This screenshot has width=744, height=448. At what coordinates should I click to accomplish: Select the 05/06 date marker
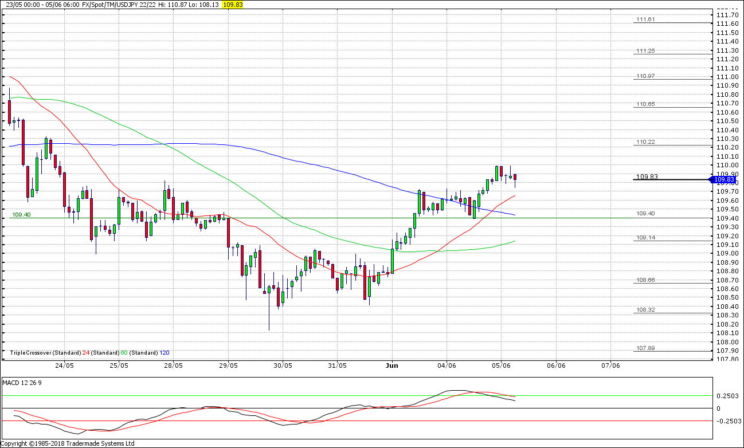[x=501, y=366]
